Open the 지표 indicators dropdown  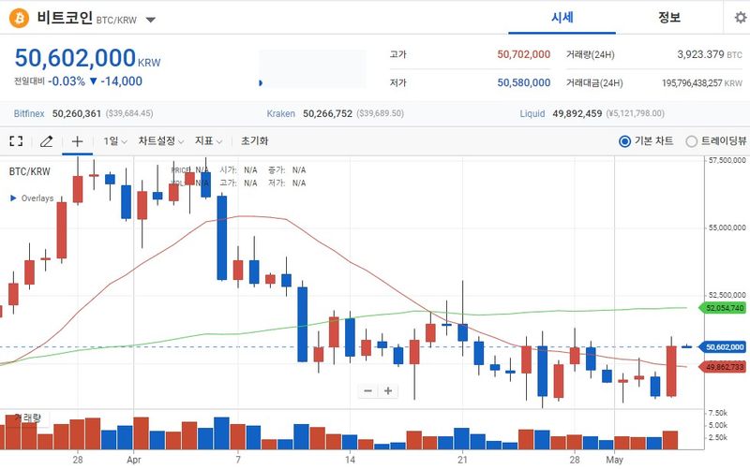(x=208, y=141)
